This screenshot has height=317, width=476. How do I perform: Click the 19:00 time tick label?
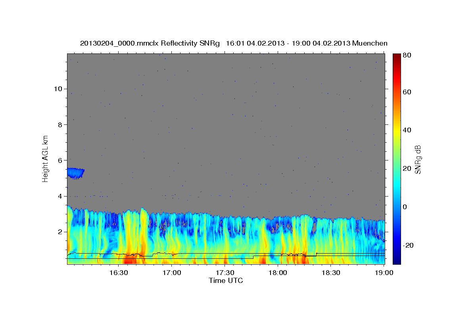[x=383, y=273]
